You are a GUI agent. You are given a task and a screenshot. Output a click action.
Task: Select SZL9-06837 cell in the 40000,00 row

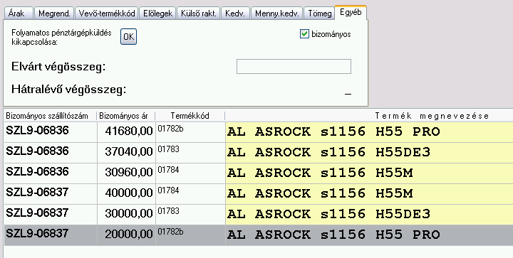51,194
